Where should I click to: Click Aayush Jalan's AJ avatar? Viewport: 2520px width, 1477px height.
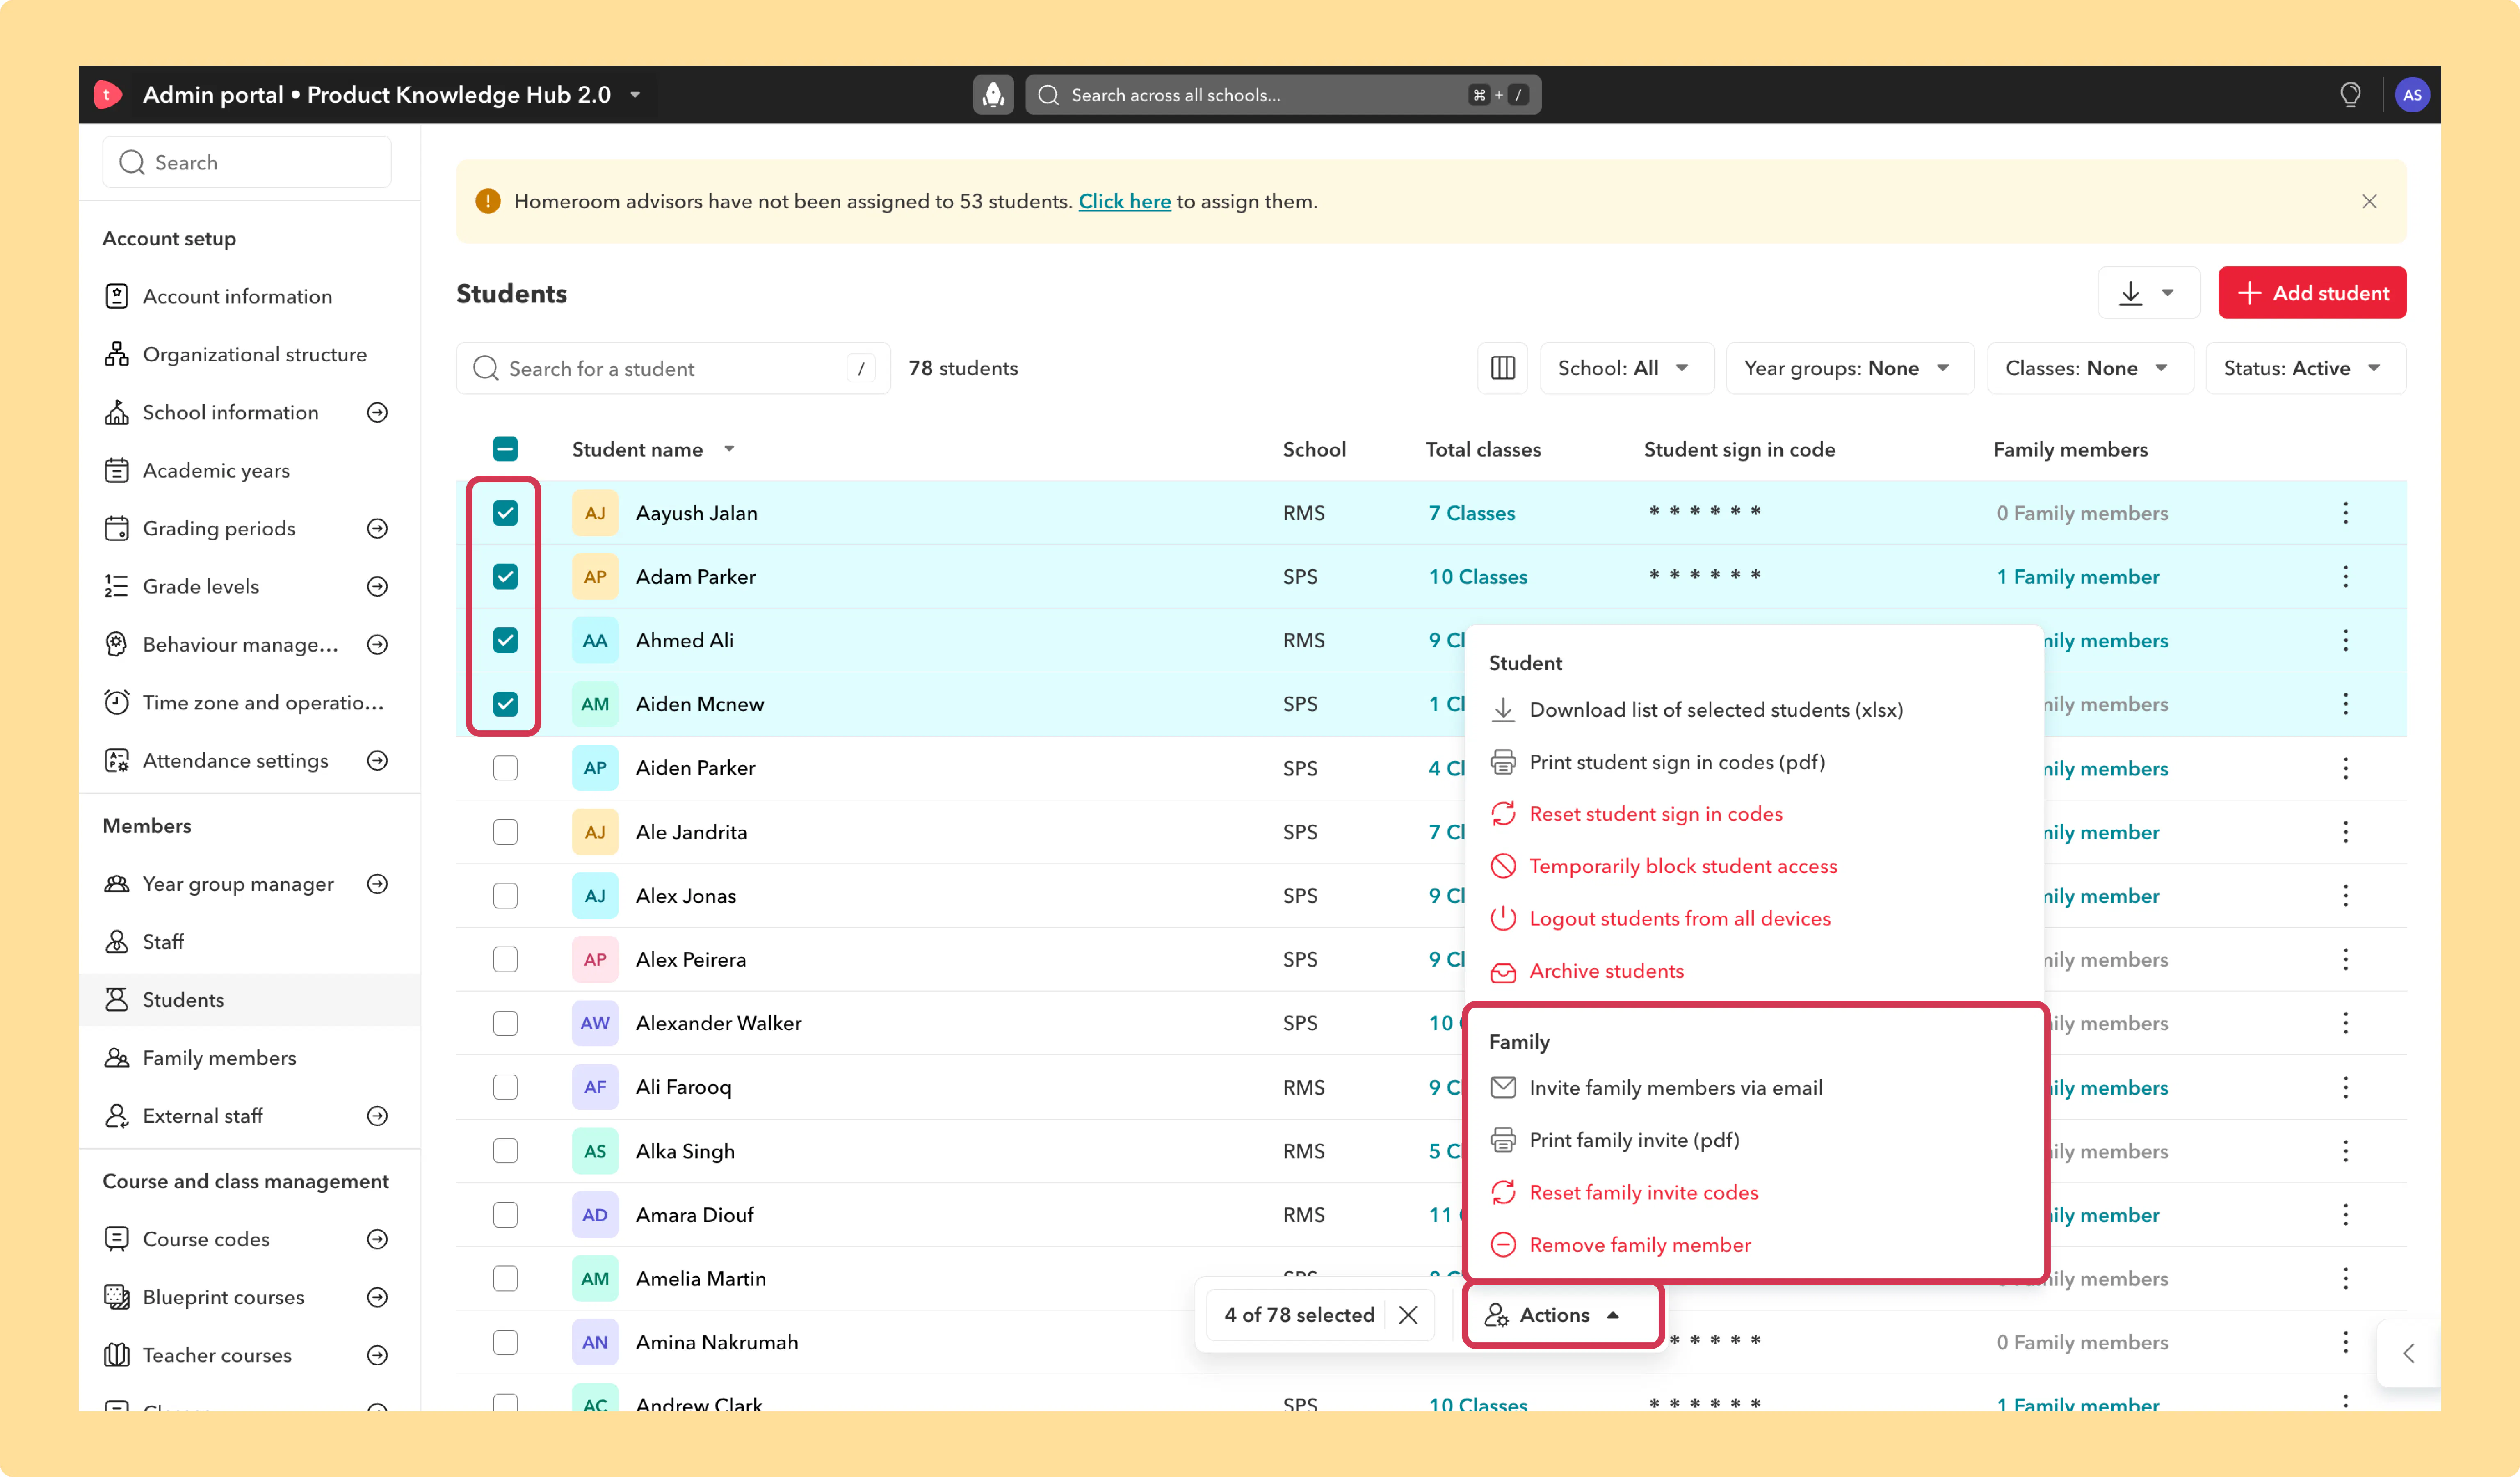click(595, 513)
